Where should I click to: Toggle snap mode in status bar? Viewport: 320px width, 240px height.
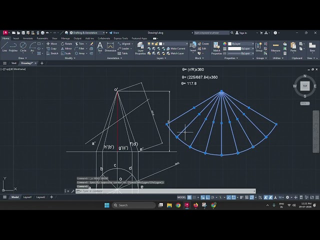click(x=194, y=197)
